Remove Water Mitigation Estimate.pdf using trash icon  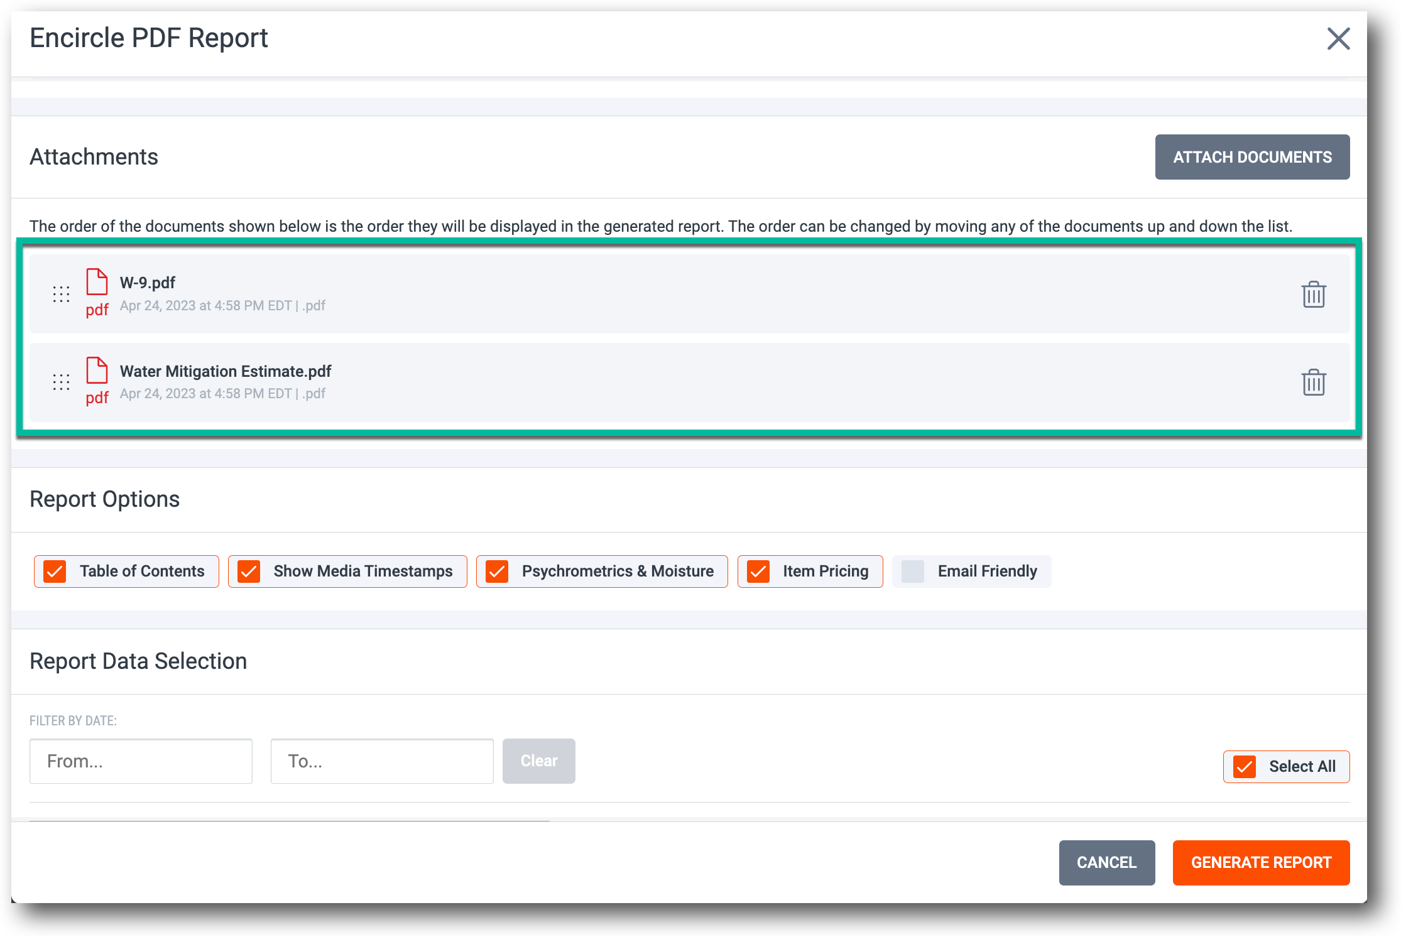1313,382
